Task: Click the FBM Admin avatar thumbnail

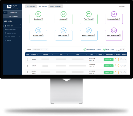Action: 5,12
